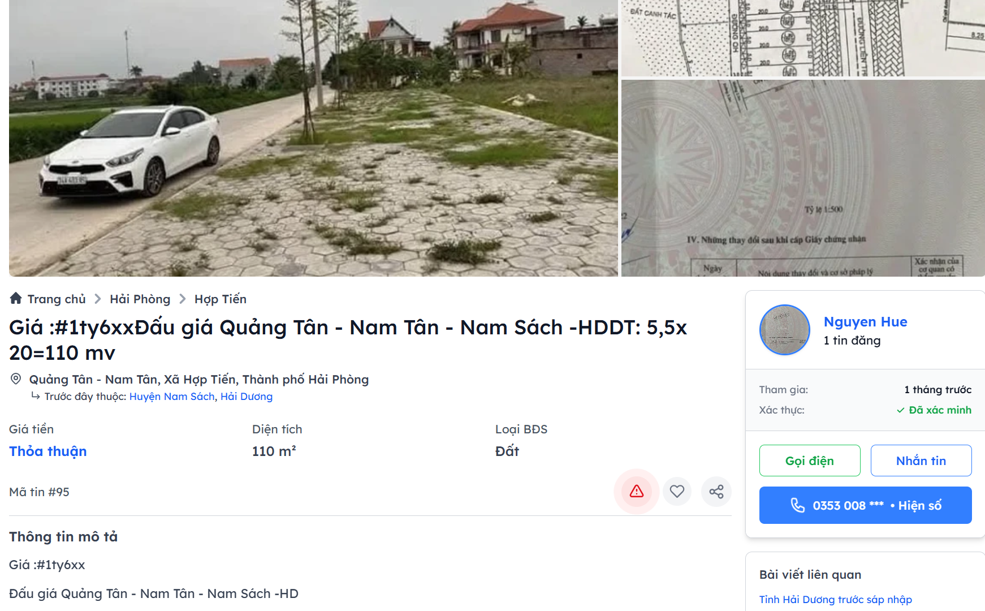
Task: Follow the Hải Dương link
Action: (247, 397)
